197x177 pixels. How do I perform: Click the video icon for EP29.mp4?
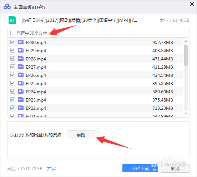21,50
